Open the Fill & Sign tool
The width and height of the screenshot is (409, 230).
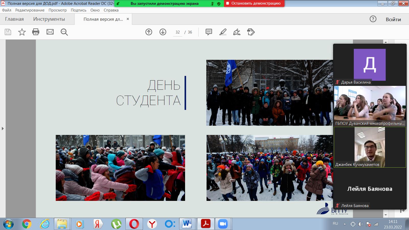click(237, 32)
